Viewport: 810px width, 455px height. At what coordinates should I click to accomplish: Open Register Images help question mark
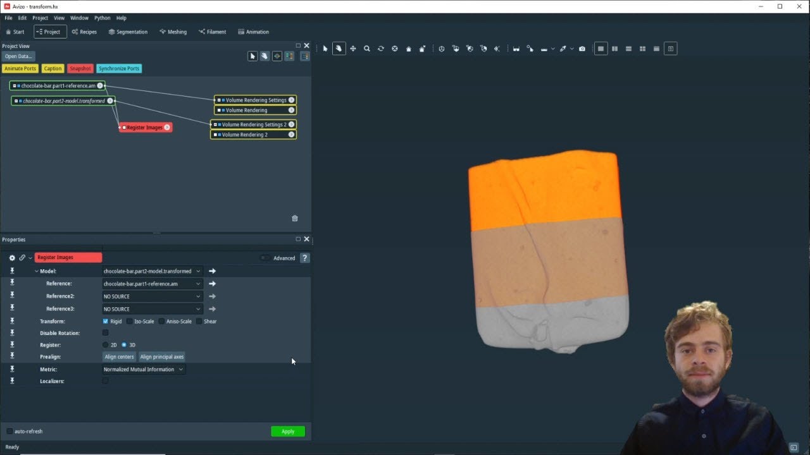click(305, 258)
